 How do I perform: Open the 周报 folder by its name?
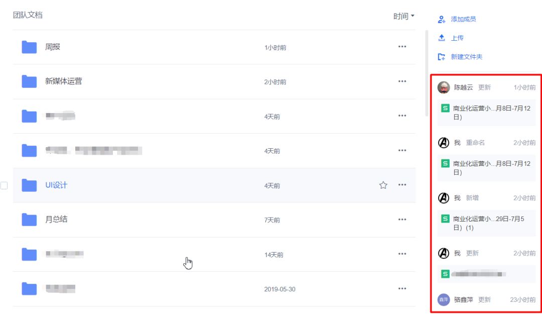[x=52, y=46]
